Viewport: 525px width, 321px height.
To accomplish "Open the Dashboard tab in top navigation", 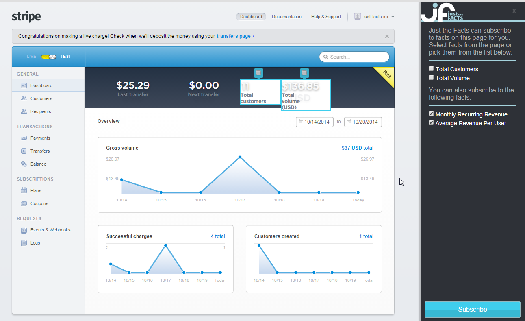I will (x=251, y=17).
